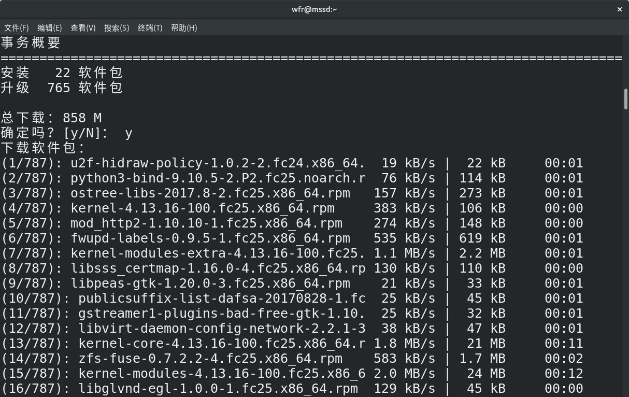Open the 编辑(E) menu

pyautogui.click(x=49, y=28)
